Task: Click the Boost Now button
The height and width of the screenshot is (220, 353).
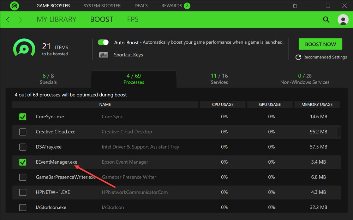Action: pos(321,44)
